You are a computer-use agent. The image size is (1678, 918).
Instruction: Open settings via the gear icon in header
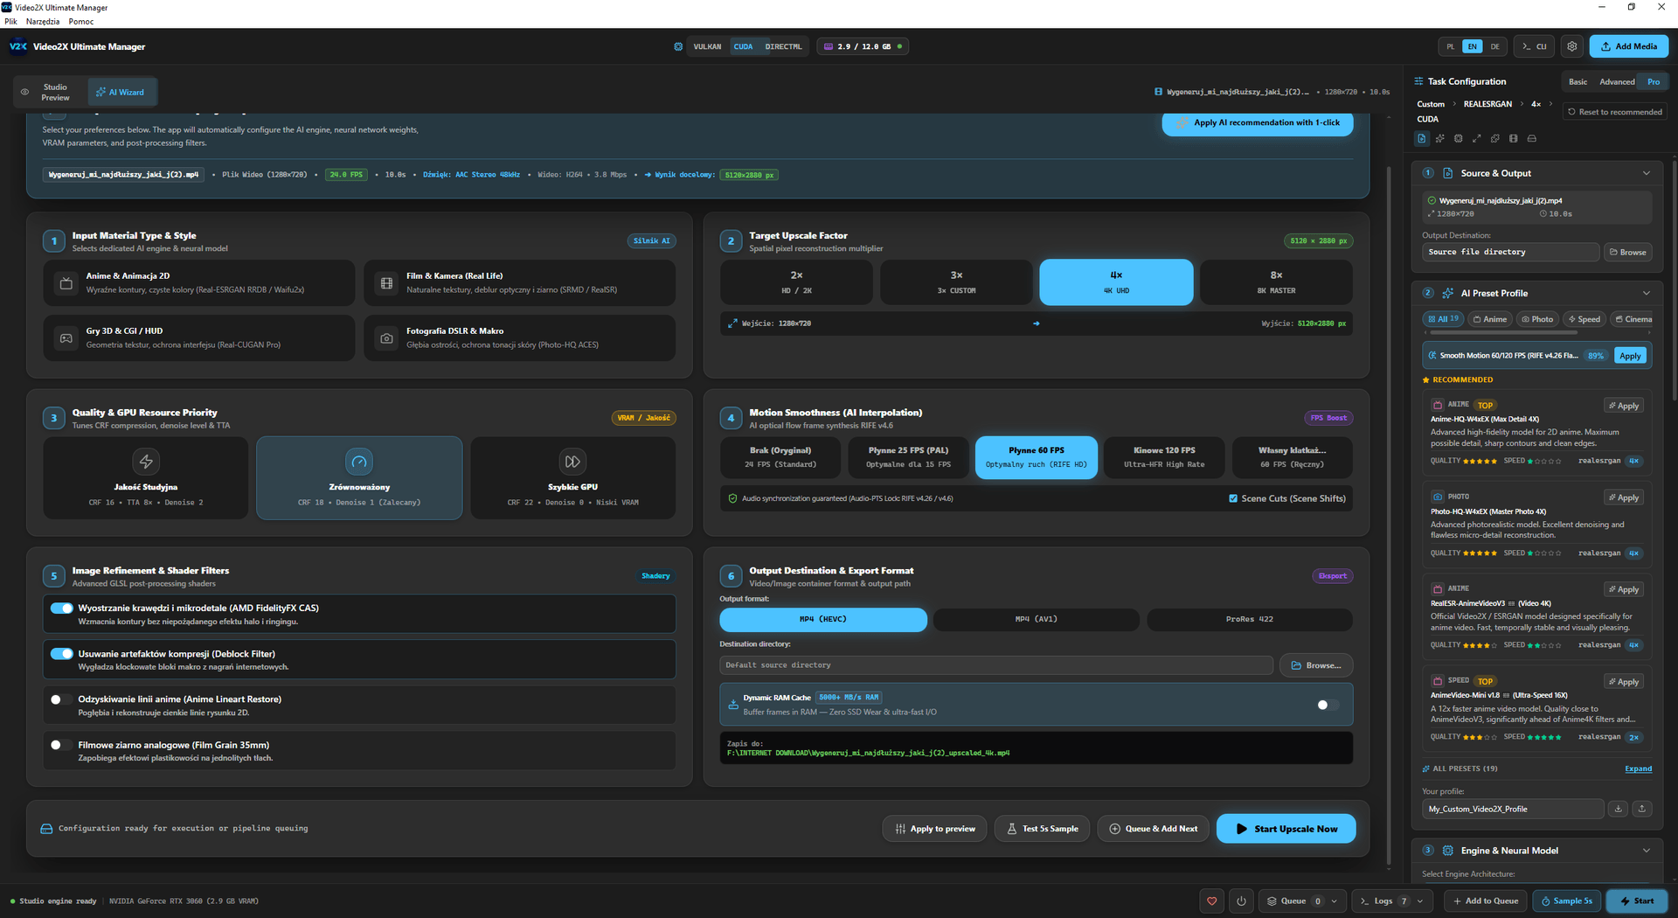(1572, 46)
